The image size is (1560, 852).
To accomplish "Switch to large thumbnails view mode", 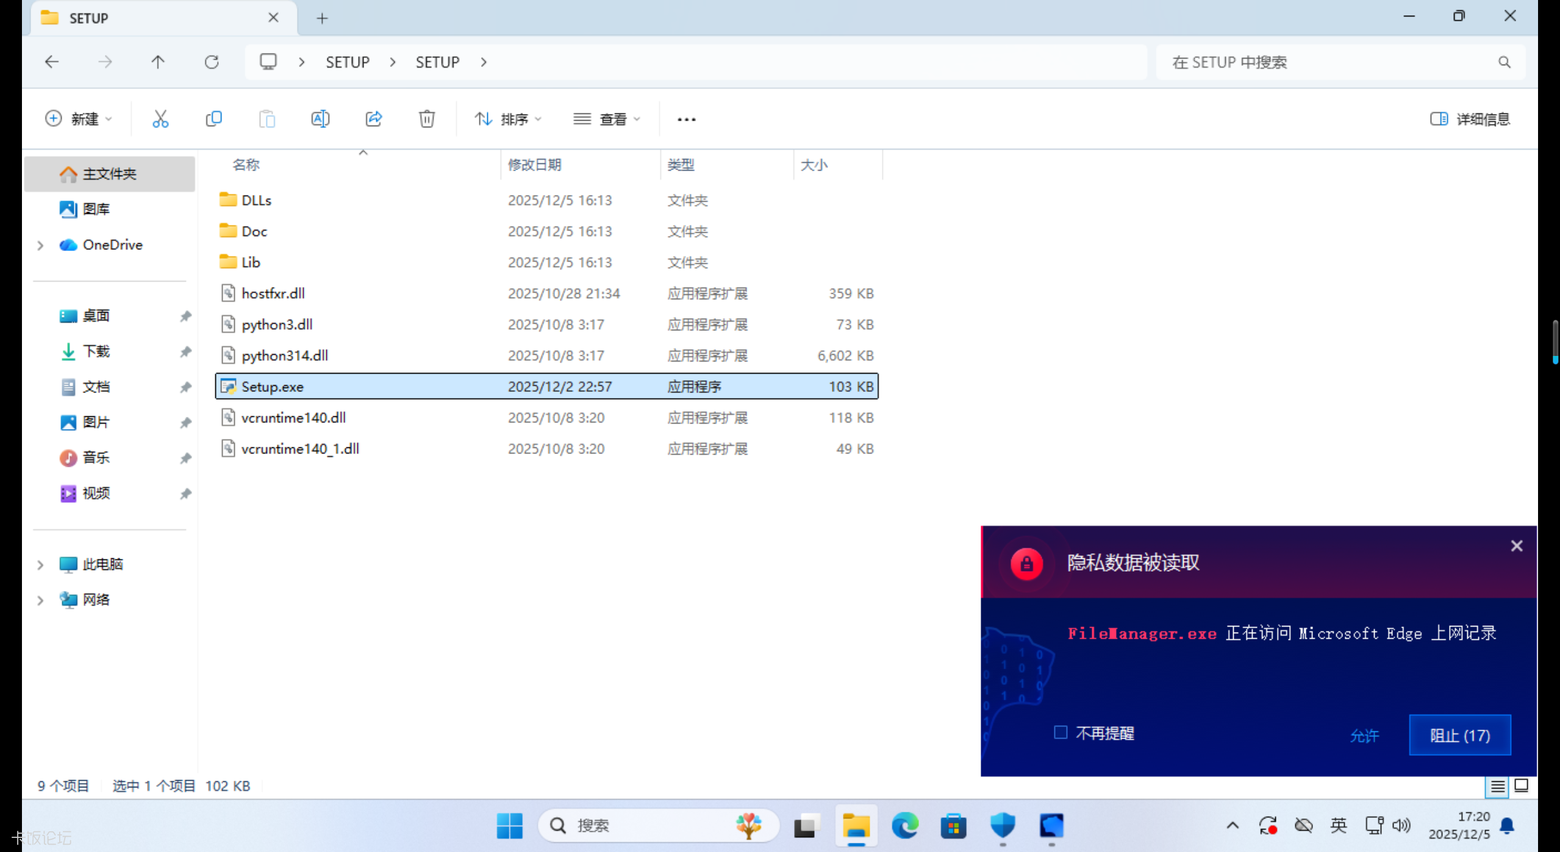I will (1521, 786).
